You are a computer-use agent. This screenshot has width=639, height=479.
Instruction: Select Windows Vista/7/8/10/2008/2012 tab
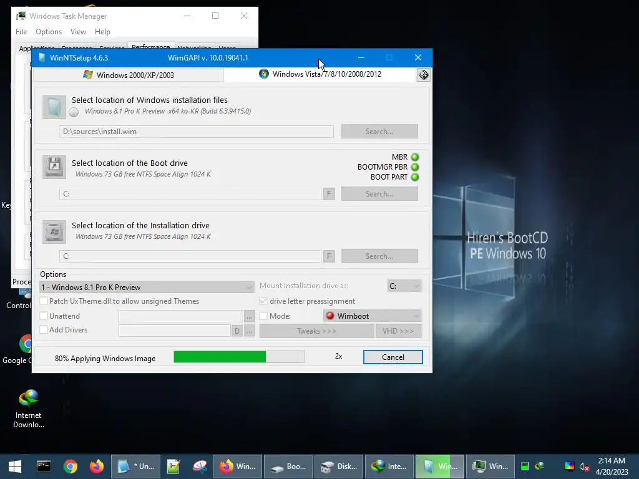coord(320,74)
